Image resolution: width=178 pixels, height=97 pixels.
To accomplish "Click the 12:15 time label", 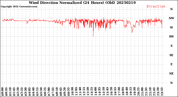I will [x=84, y=92].
